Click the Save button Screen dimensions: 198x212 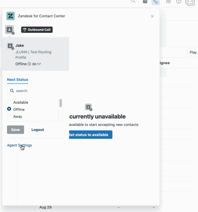[x=15, y=130]
